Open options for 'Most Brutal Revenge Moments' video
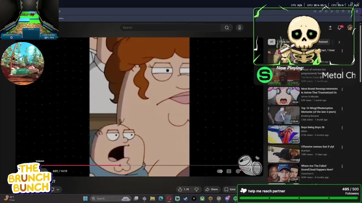The image size is (362, 203). (342, 89)
